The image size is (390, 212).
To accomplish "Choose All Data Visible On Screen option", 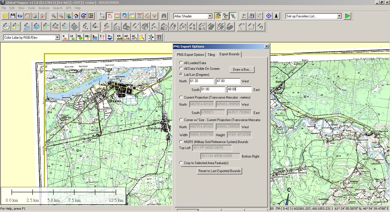I will [x=181, y=68].
